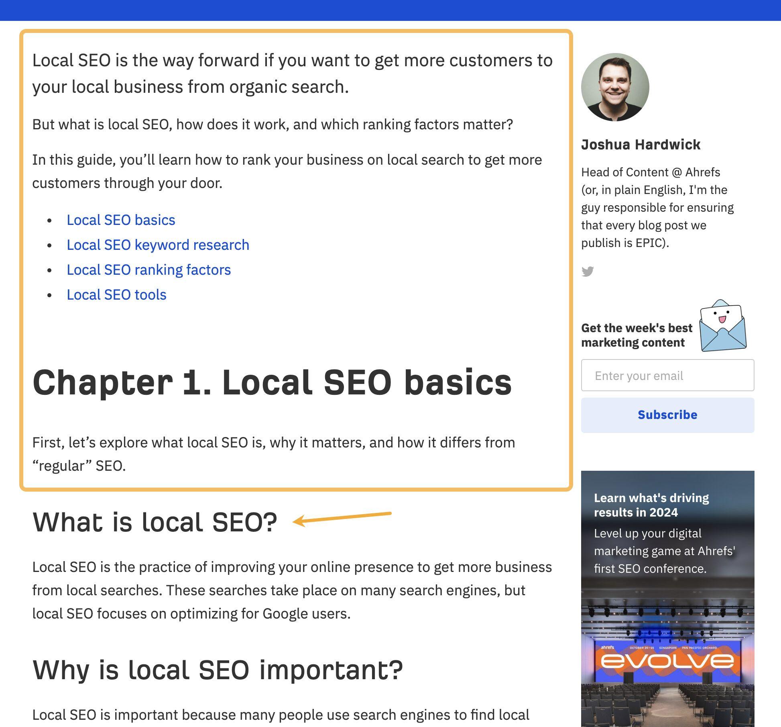Click the Local SEO keyword research link
Viewport: 781px width, 727px height.
coord(157,244)
